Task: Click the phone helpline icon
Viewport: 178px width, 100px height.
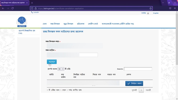Action: click(x=32, y=12)
